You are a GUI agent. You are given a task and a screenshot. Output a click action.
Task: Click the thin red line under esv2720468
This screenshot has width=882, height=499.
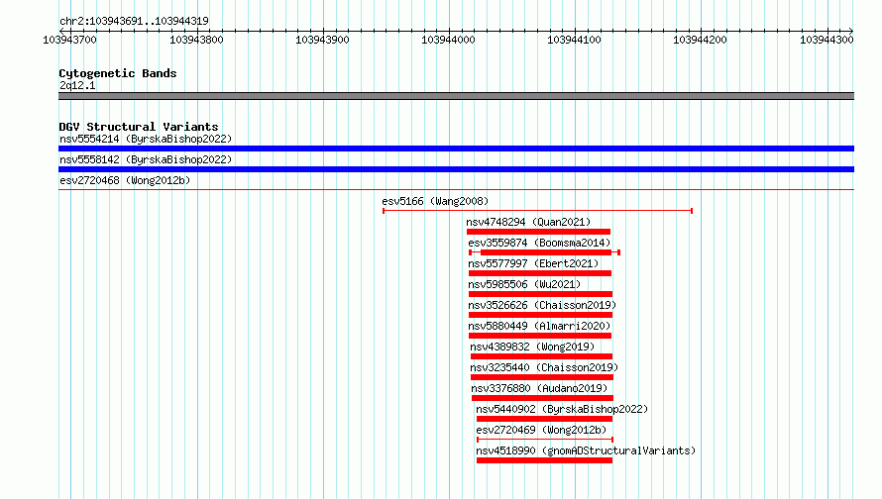[x=456, y=190]
